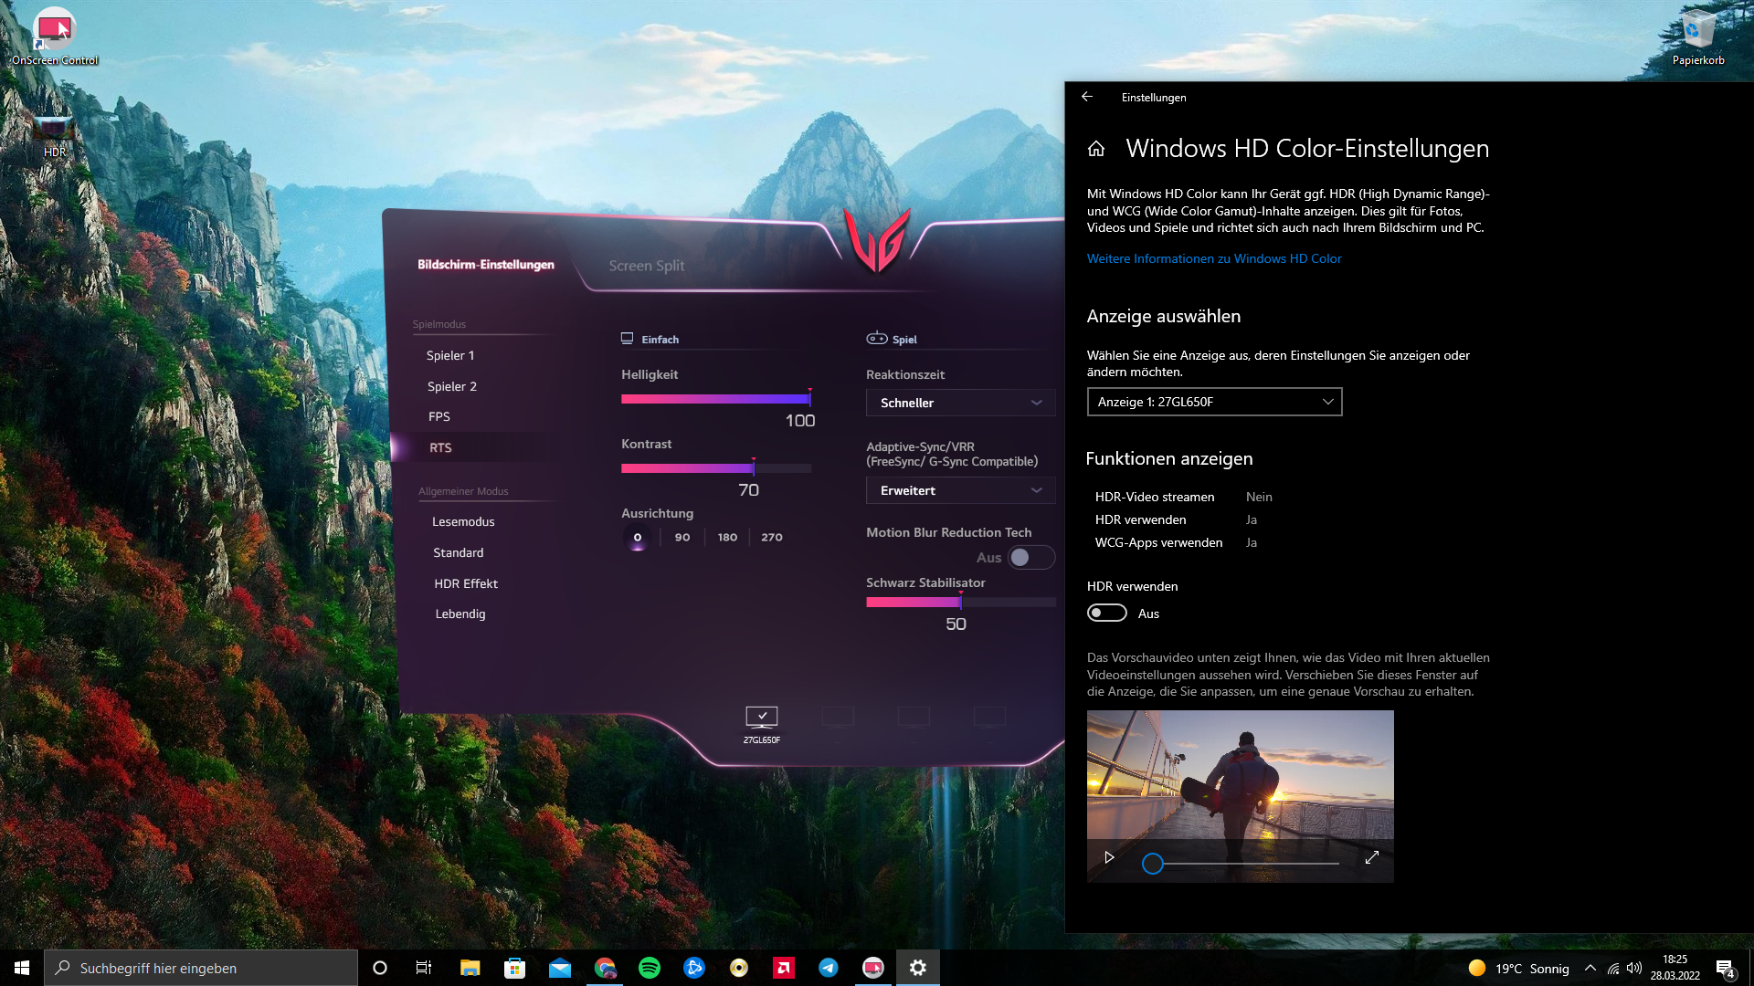Toggle Motion Blur Reduction Tech switch
The width and height of the screenshot is (1754, 986).
[1030, 558]
